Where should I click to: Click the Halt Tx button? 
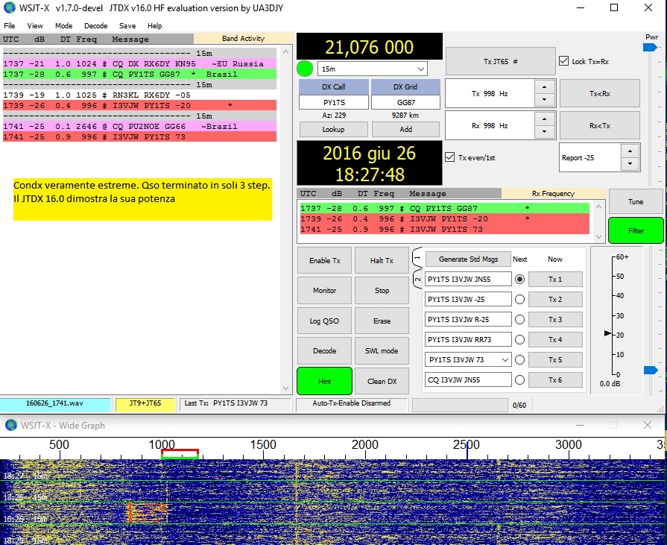tap(382, 260)
